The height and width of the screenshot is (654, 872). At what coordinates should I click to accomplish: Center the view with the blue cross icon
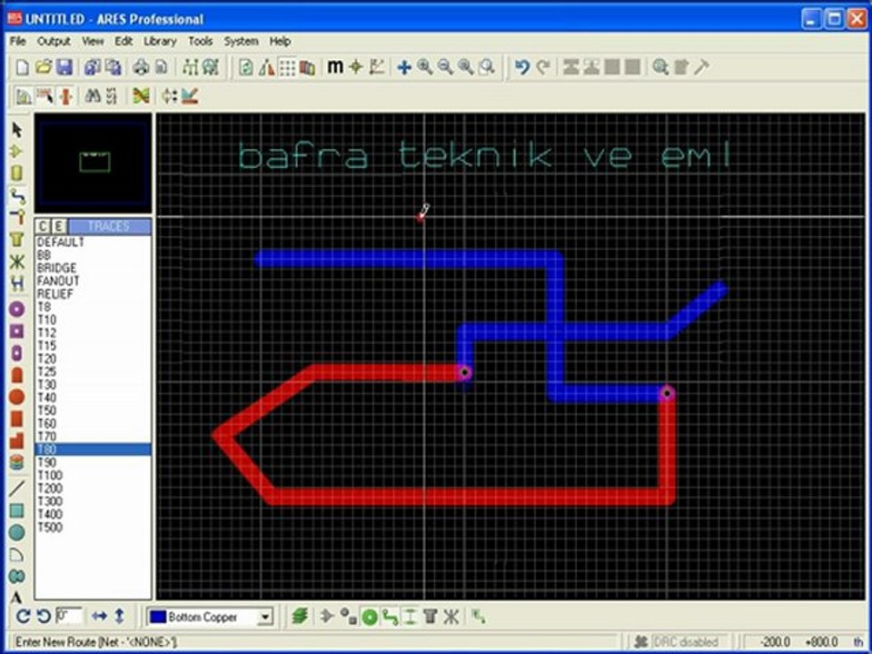[x=404, y=67]
